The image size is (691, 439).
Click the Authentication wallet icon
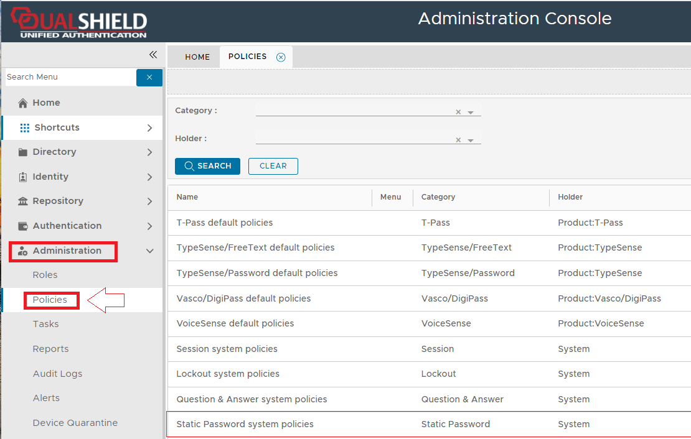point(23,226)
